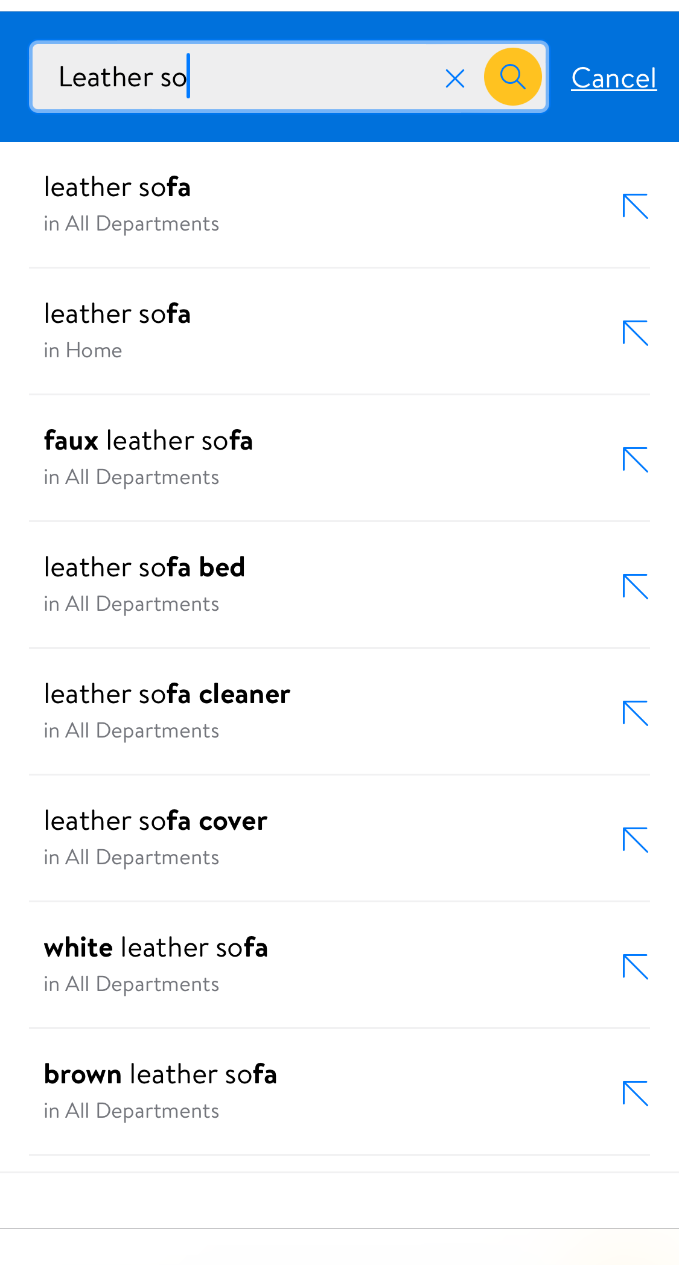The height and width of the screenshot is (1265, 679).
Task: Fill search with first 'leather sofa' arrow
Action: pos(635,206)
